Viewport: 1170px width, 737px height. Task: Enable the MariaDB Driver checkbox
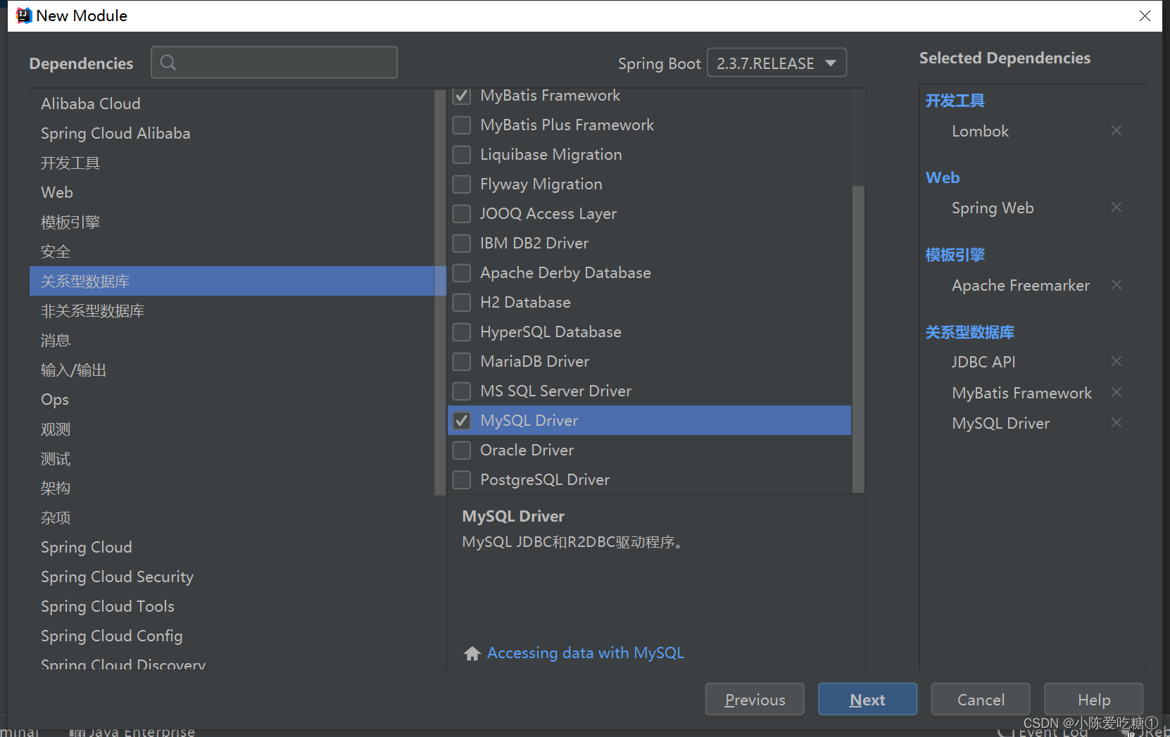pos(462,362)
